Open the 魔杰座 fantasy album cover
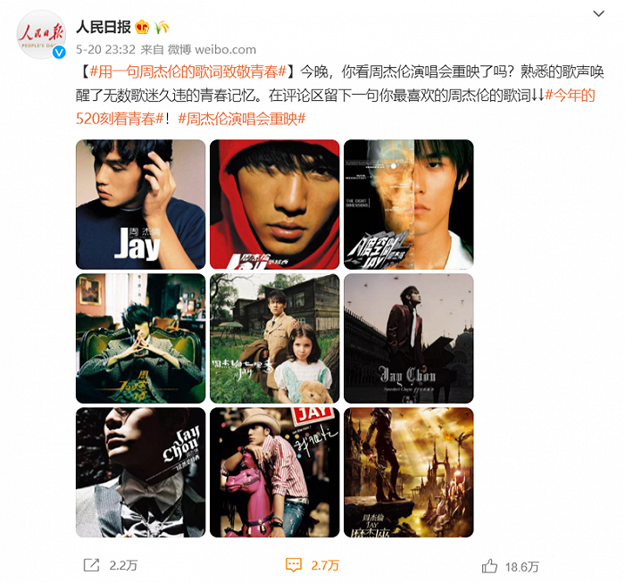The height and width of the screenshot is (583, 625). [x=409, y=472]
